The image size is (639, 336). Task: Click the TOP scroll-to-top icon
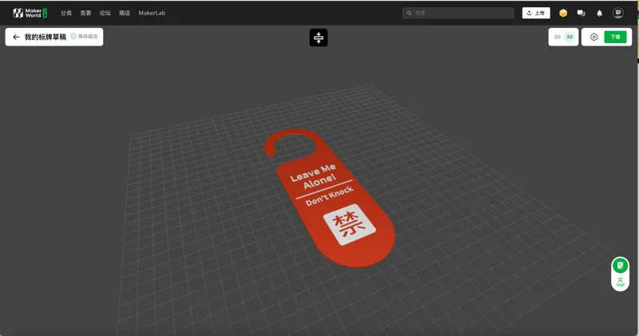point(620,283)
